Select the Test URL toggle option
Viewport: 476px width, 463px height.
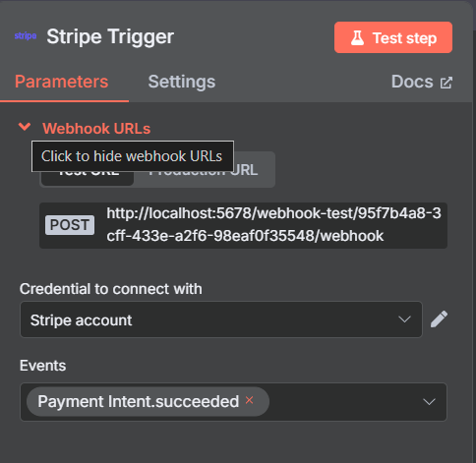(x=88, y=175)
